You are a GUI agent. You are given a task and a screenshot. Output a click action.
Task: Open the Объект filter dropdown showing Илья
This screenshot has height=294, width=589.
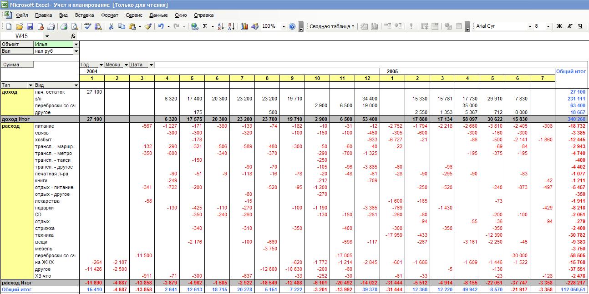76,45
